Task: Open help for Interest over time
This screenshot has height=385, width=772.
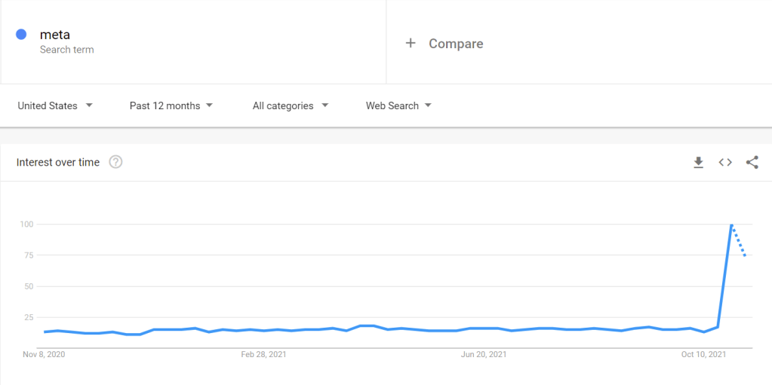Action: [115, 162]
